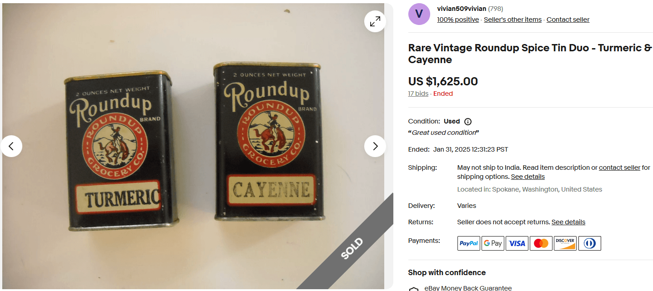Click the seller's circular V avatar

coord(419,14)
